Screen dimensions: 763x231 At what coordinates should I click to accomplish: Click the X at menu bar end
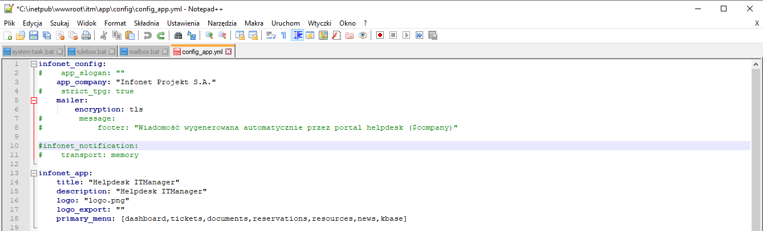[x=756, y=23]
